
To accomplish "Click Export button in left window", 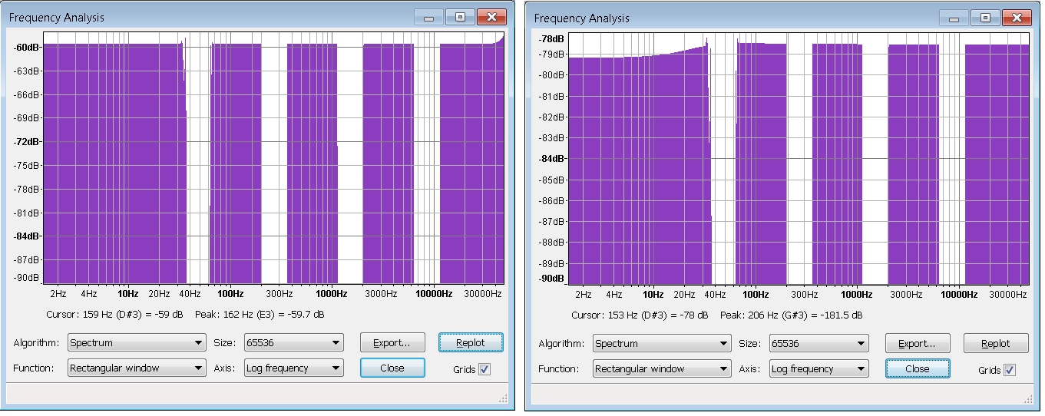I will point(392,343).
